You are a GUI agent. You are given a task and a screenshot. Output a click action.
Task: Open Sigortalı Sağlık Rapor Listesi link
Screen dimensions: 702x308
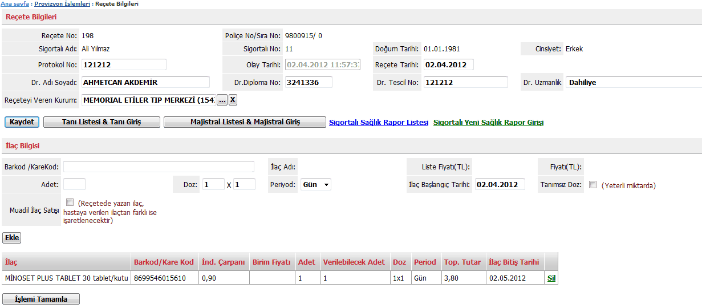coord(379,123)
